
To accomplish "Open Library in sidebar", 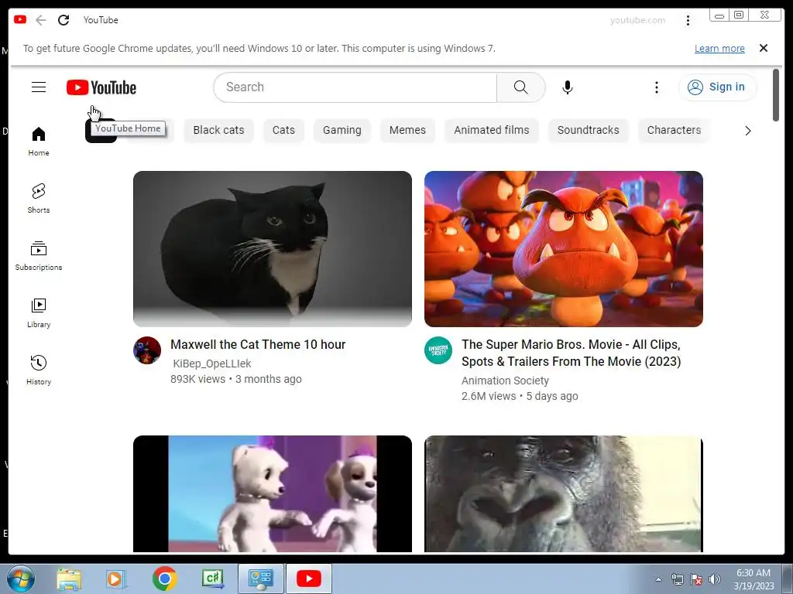I will (x=39, y=313).
